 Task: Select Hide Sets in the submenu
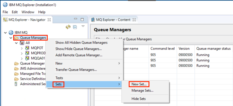pos(138,99)
